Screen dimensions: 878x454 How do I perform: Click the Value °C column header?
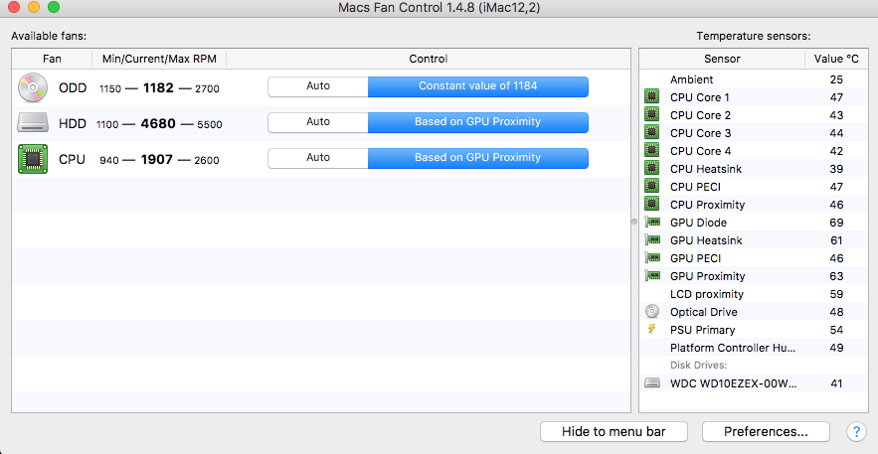[x=836, y=59]
